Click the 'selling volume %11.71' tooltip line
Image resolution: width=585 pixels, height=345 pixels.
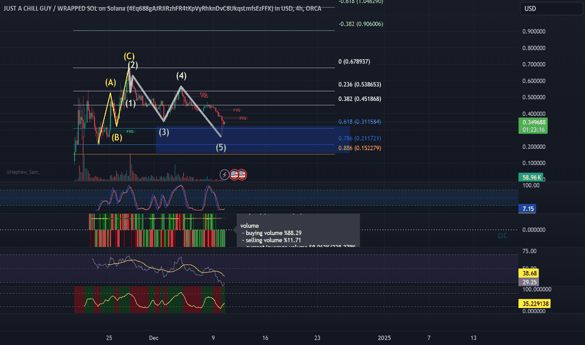click(x=273, y=240)
